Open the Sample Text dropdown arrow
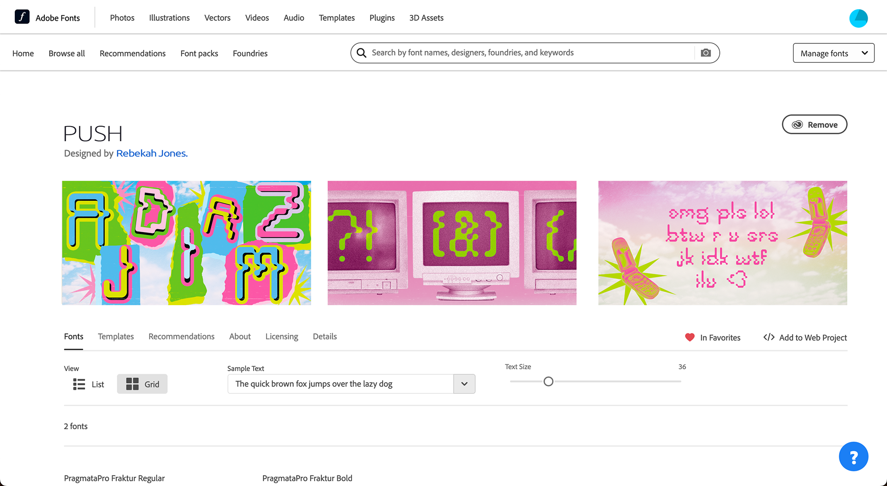Screen dimensions: 887x486 (464, 384)
